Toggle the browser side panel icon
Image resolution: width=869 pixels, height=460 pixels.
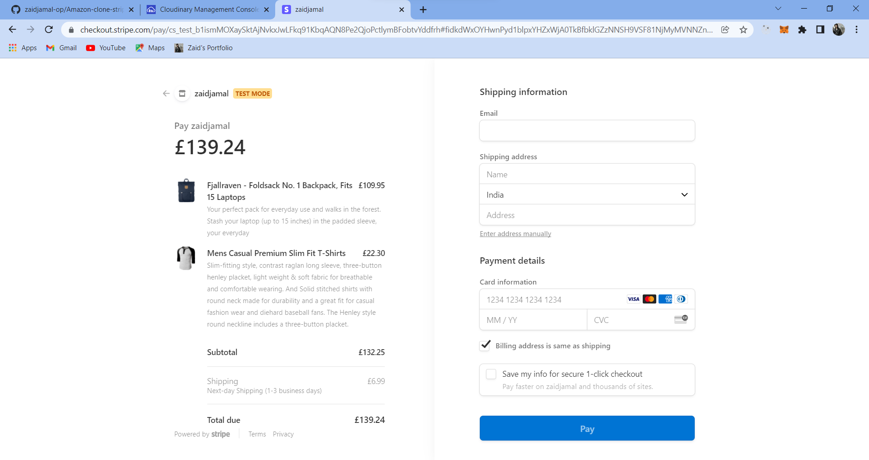pos(820,30)
